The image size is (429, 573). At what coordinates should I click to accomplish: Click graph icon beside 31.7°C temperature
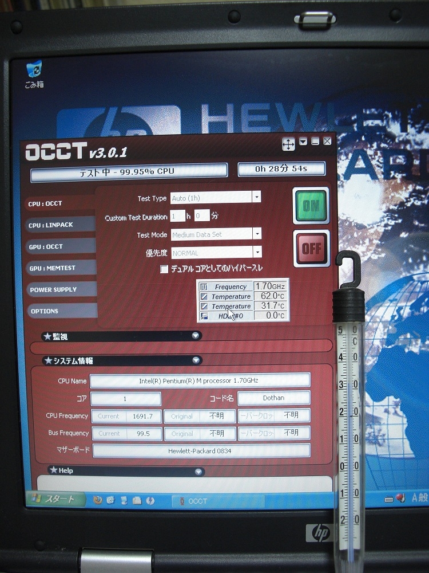pos(204,306)
